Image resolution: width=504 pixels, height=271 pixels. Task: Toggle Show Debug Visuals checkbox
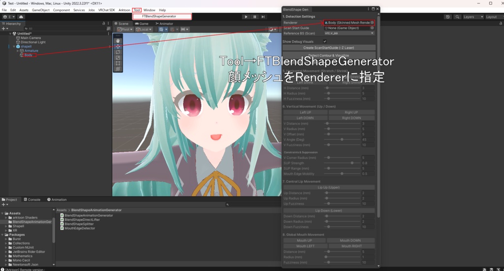coord(325,41)
